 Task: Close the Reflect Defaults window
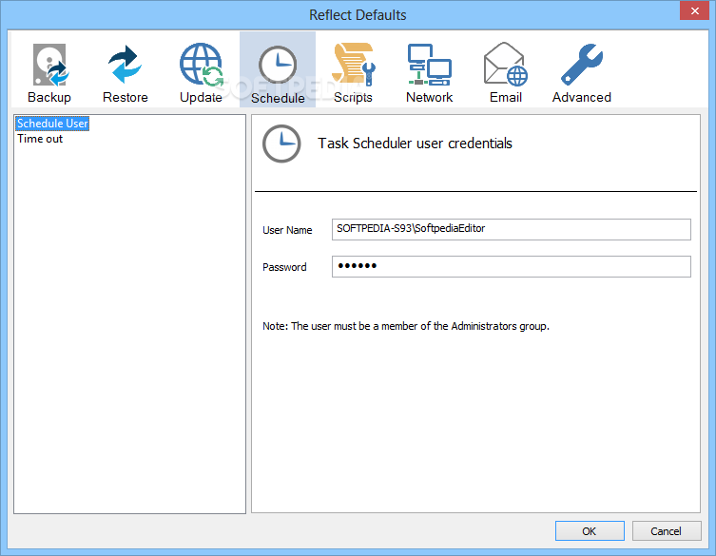tap(694, 10)
